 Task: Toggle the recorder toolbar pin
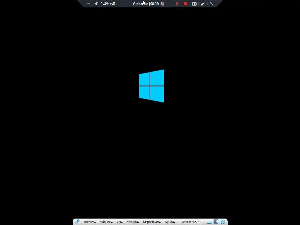tap(96, 4)
